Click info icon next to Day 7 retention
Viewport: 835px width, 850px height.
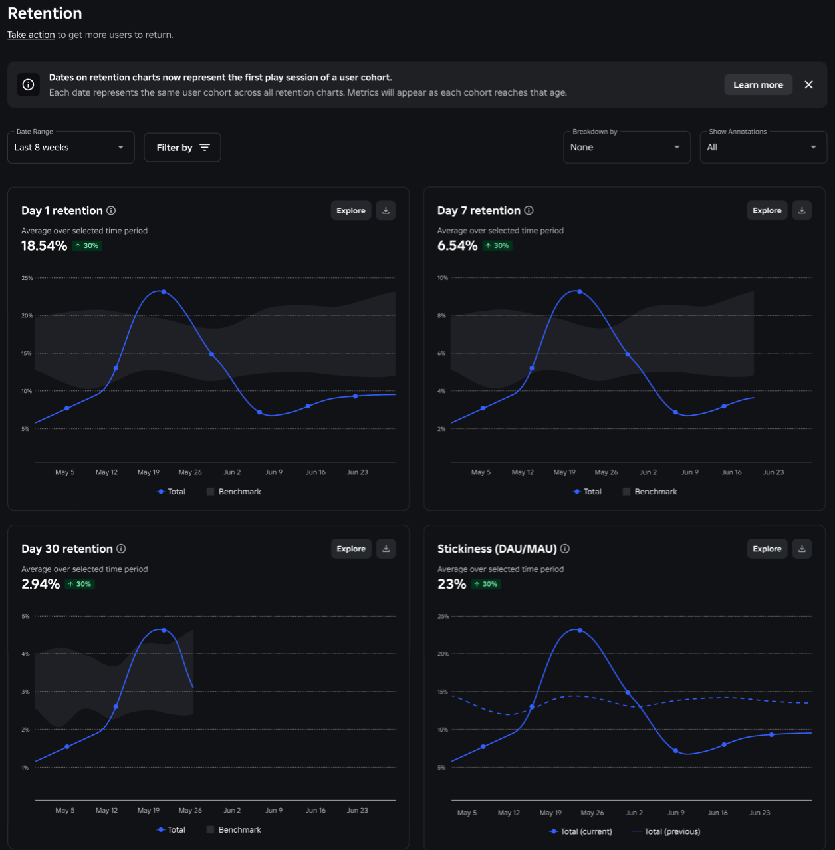click(529, 211)
